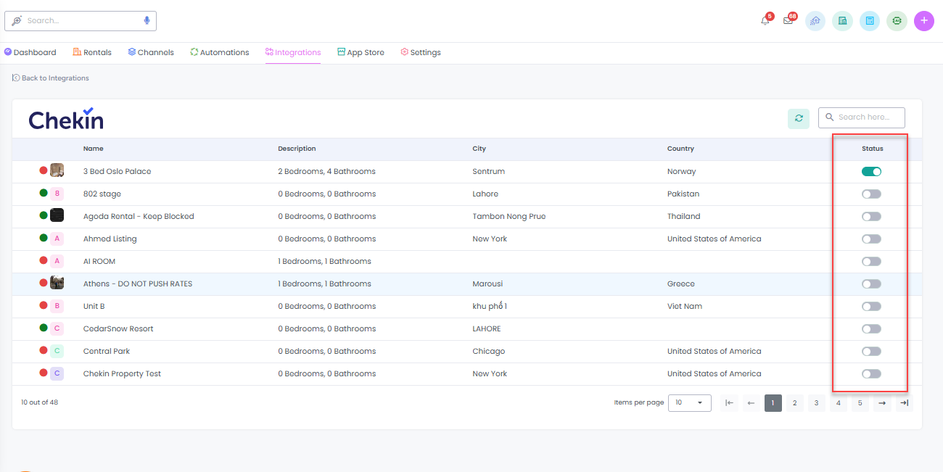Image resolution: width=943 pixels, height=472 pixels.
Task: Click the Status column header
Action: (873, 149)
